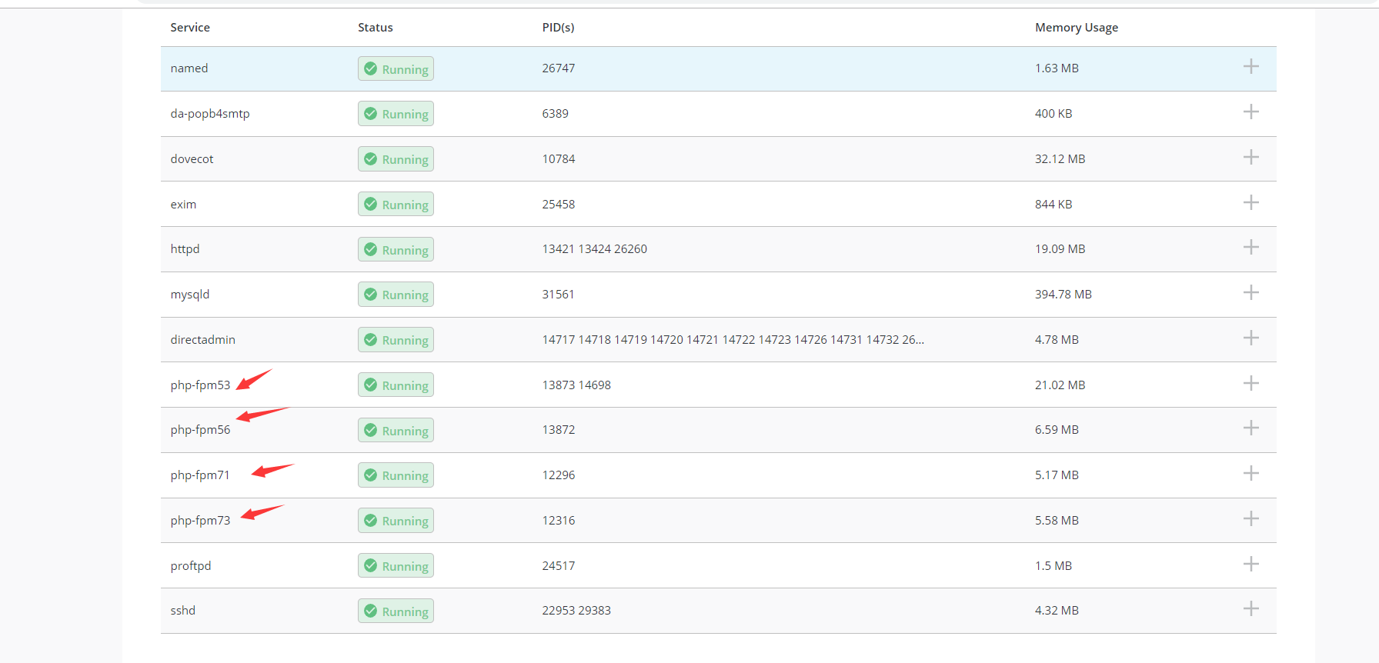Click the Running status badge for httpd
This screenshot has width=1379, height=663.
tap(396, 249)
